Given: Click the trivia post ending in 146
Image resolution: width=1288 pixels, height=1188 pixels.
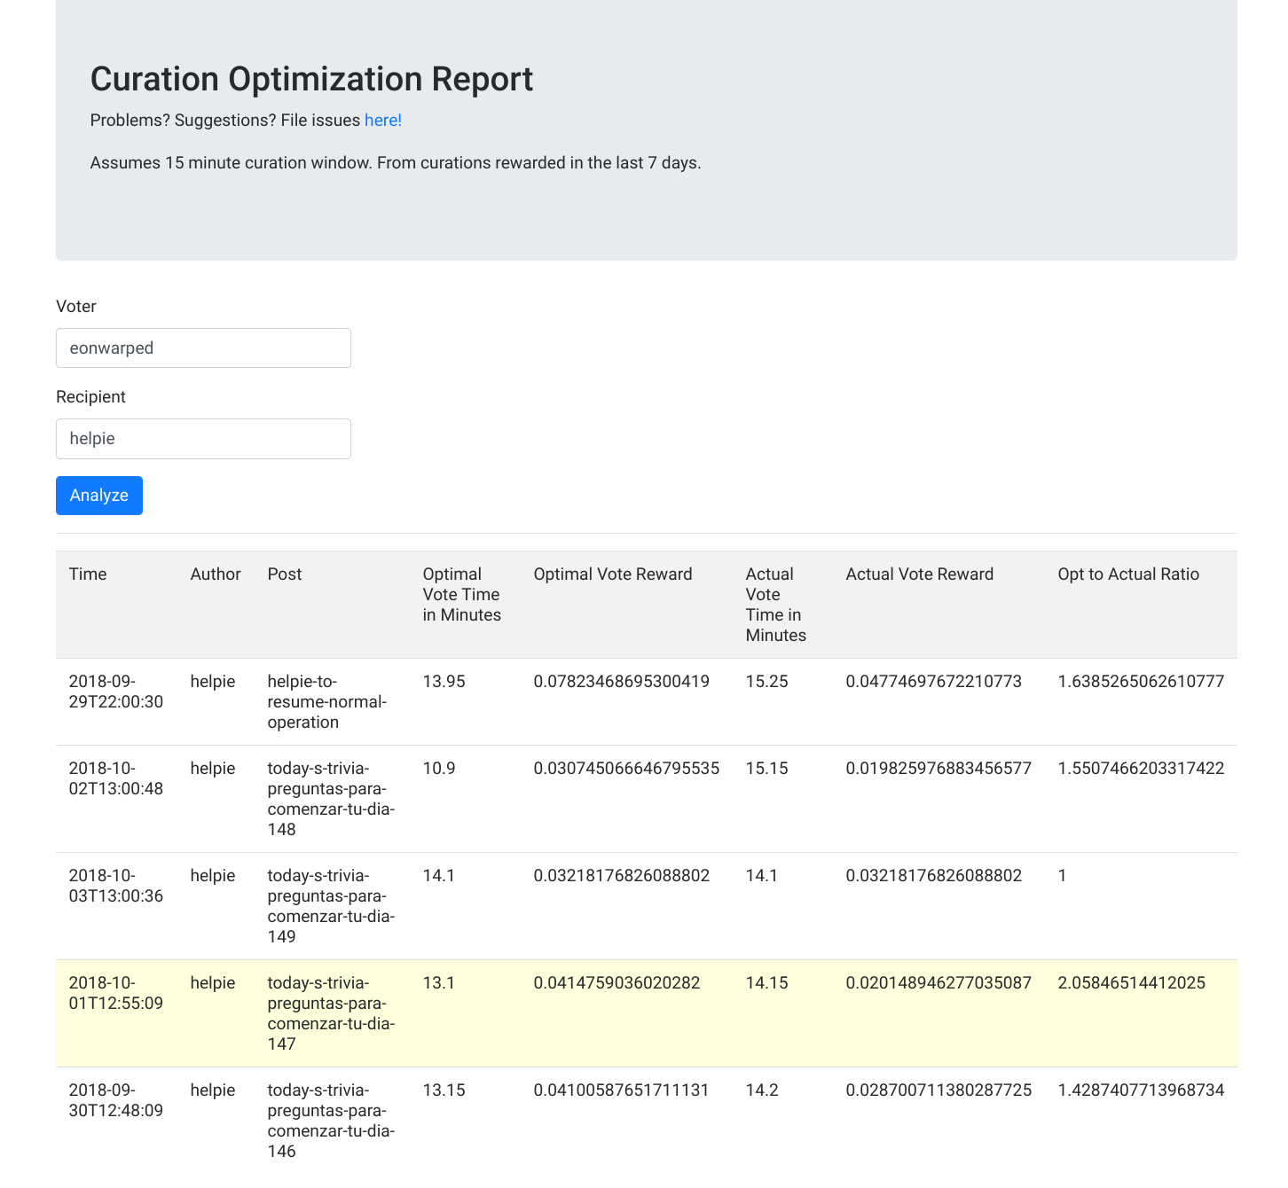Looking at the screenshot, I should 331,1121.
